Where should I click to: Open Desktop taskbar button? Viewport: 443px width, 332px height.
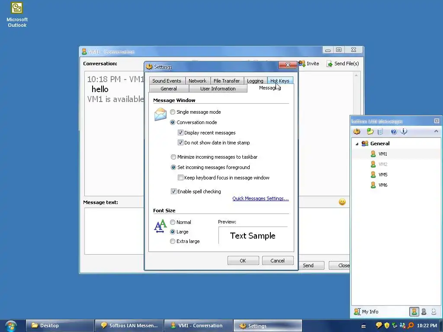(60, 326)
